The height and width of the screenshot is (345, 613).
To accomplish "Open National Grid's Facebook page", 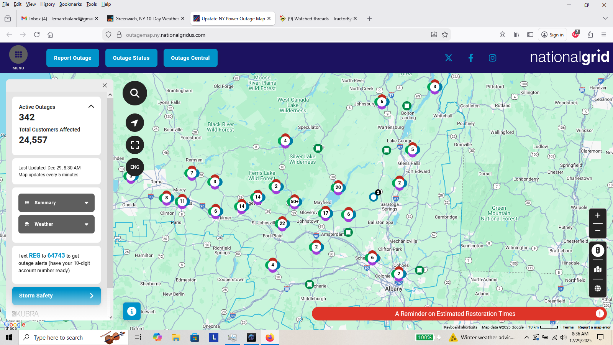I will (470, 58).
